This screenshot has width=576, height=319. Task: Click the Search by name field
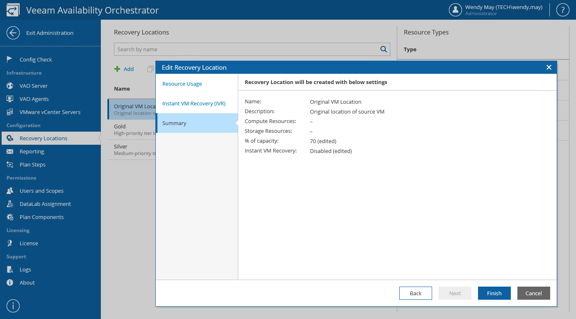click(x=246, y=49)
